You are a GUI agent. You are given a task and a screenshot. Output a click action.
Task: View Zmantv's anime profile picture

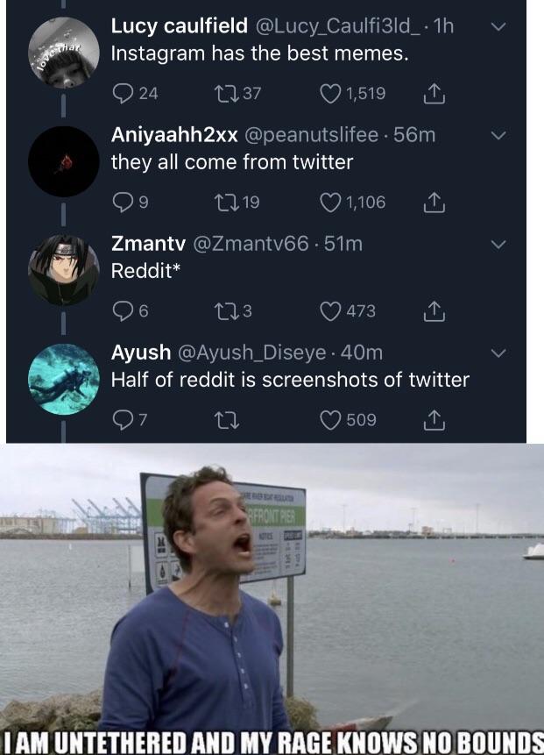63,270
